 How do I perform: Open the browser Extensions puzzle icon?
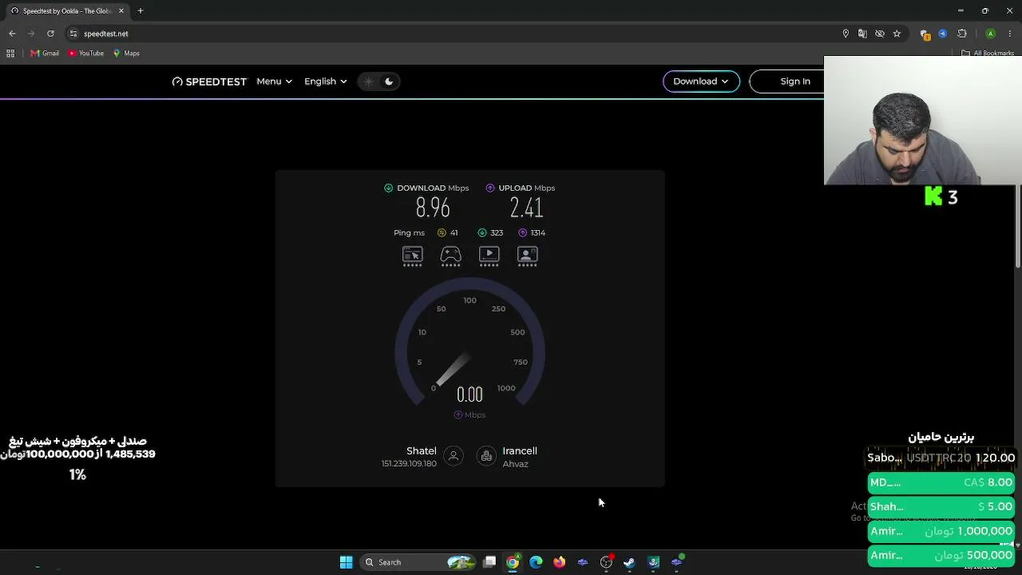pos(961,34)
